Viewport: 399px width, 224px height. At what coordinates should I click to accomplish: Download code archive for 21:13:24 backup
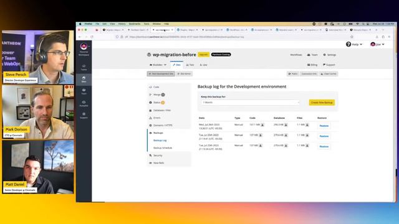261,146
